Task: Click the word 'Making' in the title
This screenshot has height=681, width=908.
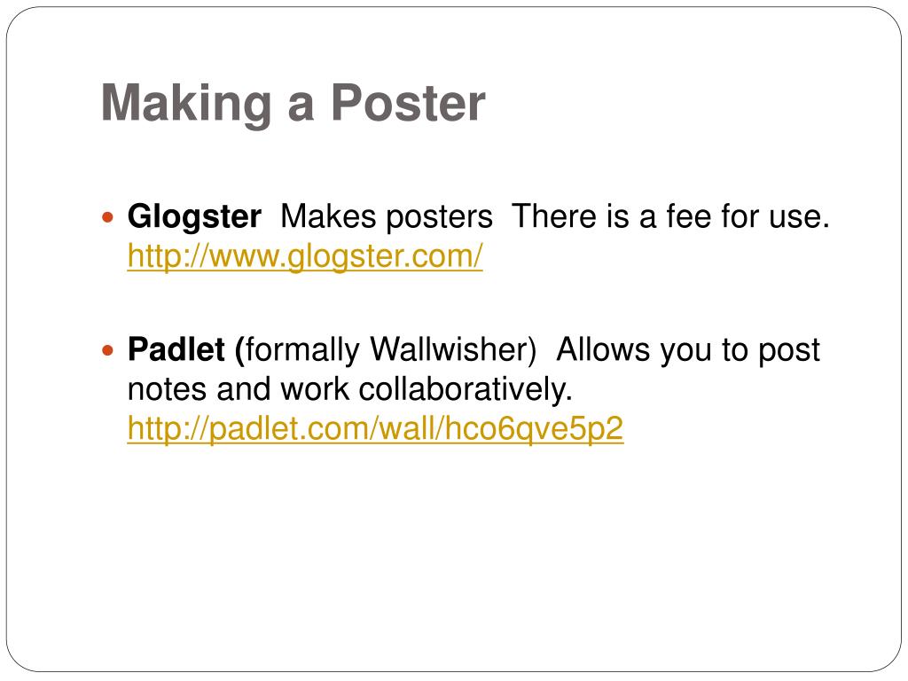Action: (186, 105)
